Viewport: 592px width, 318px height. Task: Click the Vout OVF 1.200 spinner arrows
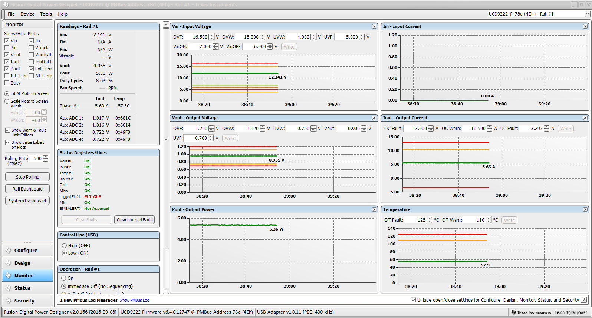[x=211, y=129]
